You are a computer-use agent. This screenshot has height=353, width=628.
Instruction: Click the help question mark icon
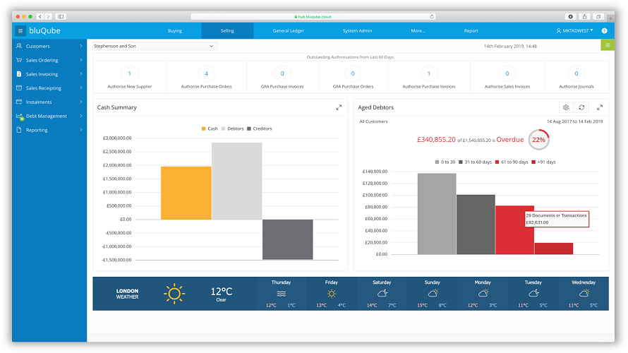[605, 31]
